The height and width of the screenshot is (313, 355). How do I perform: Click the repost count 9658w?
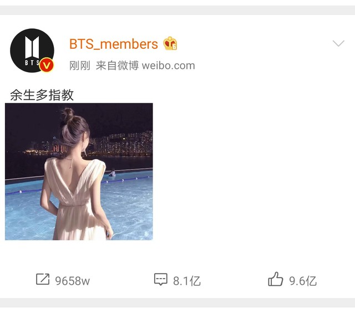point(73,281)
